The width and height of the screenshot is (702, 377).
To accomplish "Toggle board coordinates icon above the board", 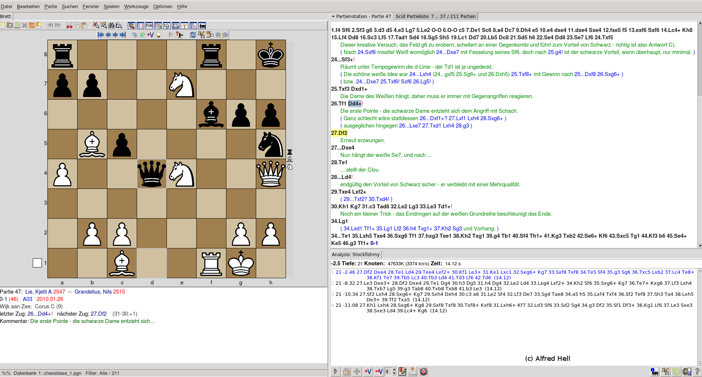I will [x=202, y=35].
